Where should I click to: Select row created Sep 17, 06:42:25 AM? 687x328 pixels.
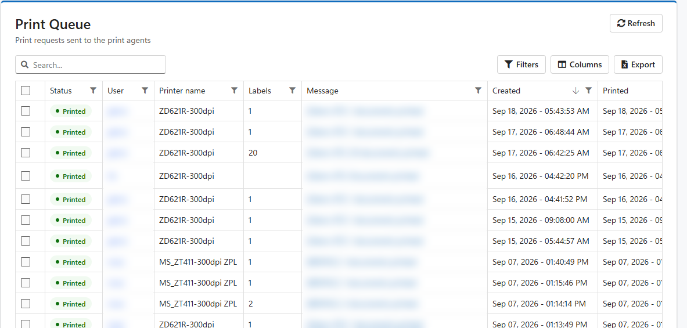point(26,153)
